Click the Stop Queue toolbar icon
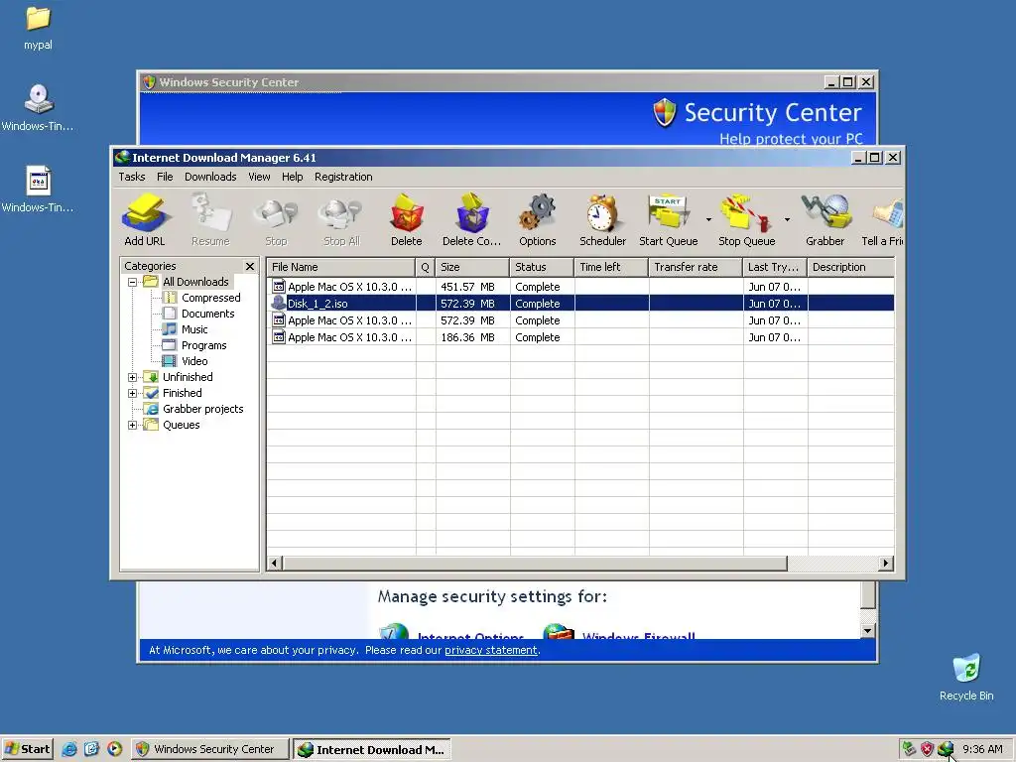The image size is (1016, 762). click(746, 219)
